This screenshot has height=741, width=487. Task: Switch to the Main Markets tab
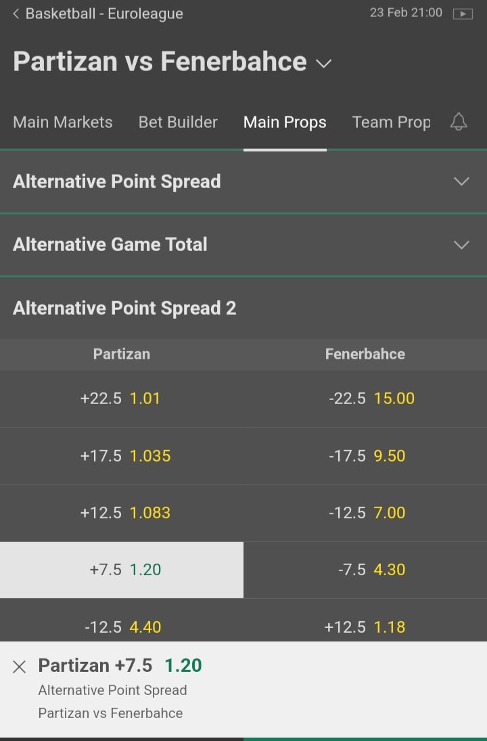(63, 122)
